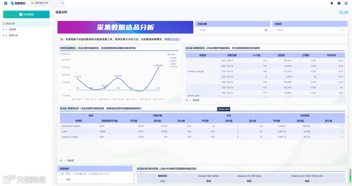Click the 219.99 max price cell
Viewport: 352px width, 186px height.
[157, 126]
